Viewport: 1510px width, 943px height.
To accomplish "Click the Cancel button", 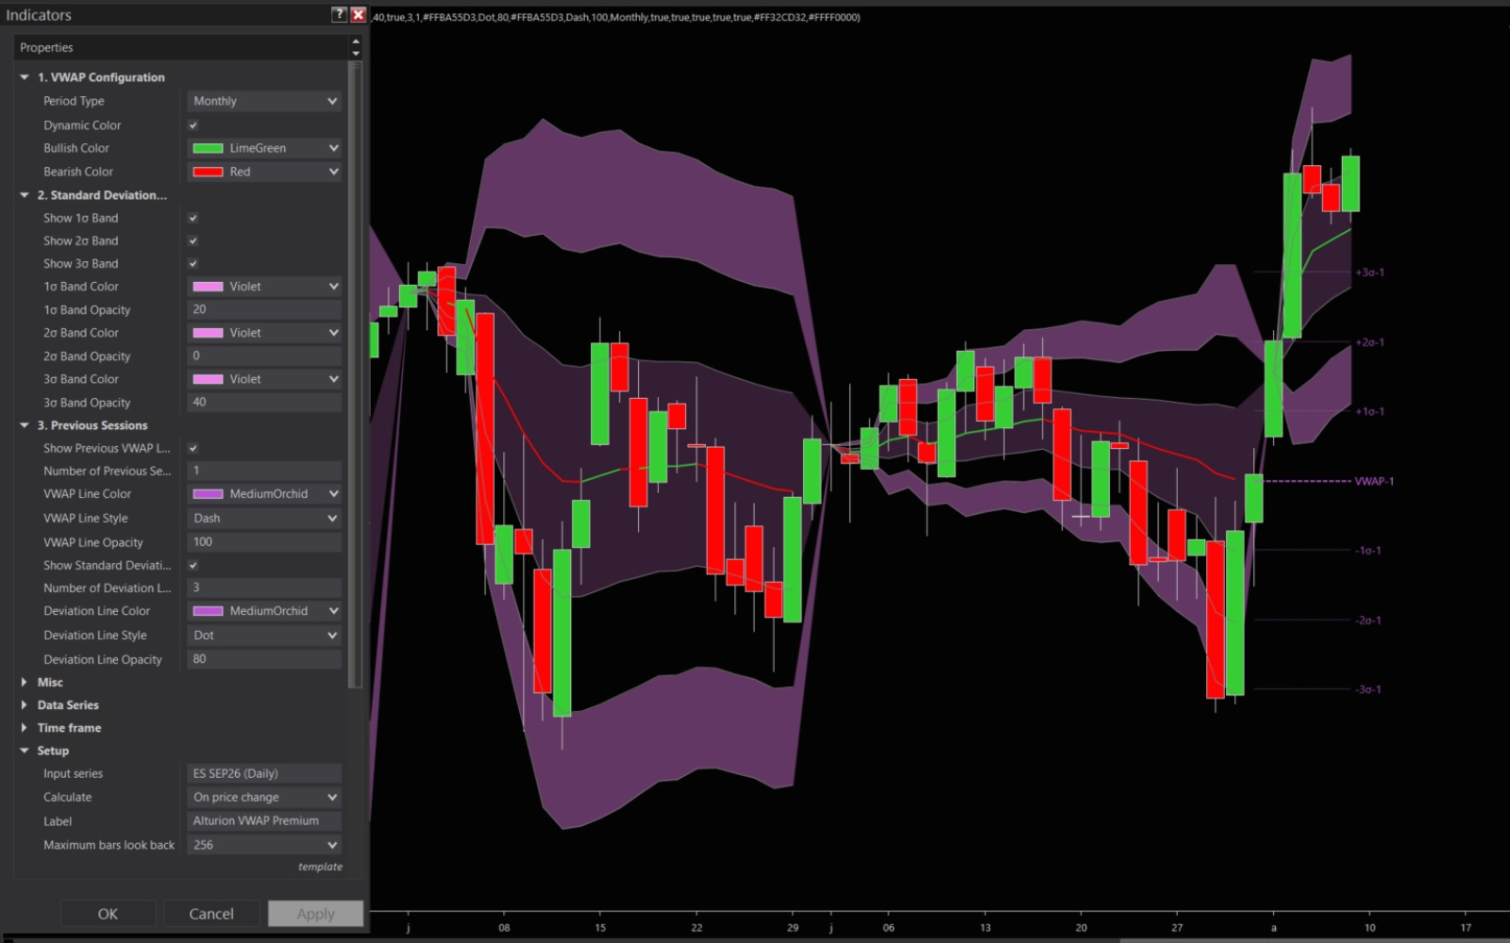I will [x=211, y=914].
